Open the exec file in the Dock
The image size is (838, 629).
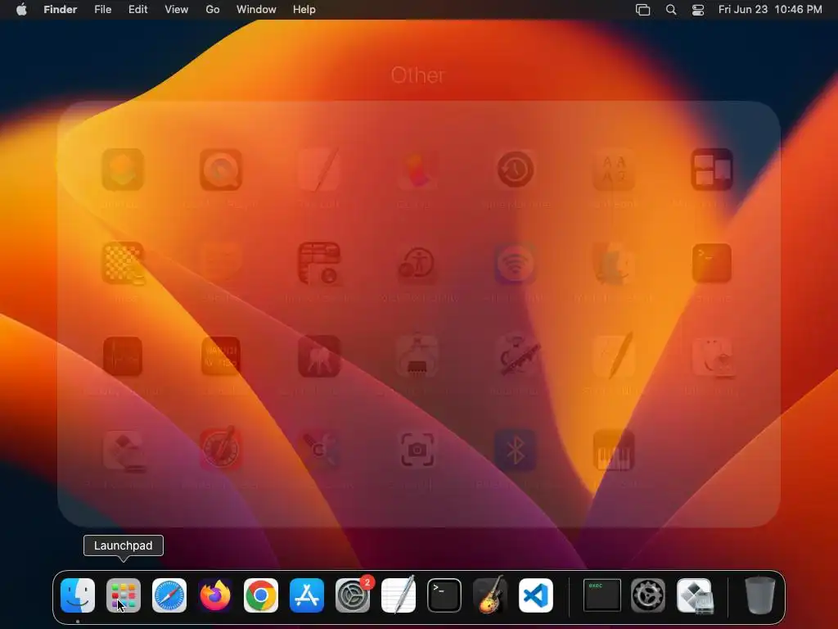(601, 595)
